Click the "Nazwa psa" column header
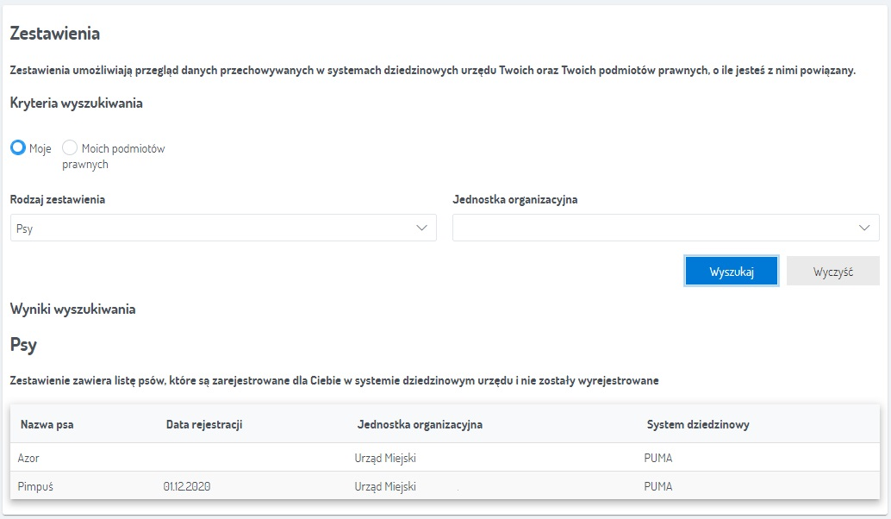Image resolution: width=891 pixels, height=519 pixels. 47,425
